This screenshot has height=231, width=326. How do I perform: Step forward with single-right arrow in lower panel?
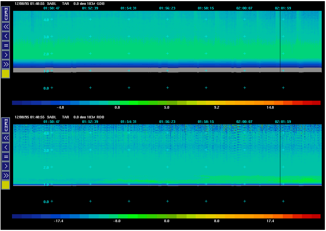pyautogui.click(x=6, y=166)
